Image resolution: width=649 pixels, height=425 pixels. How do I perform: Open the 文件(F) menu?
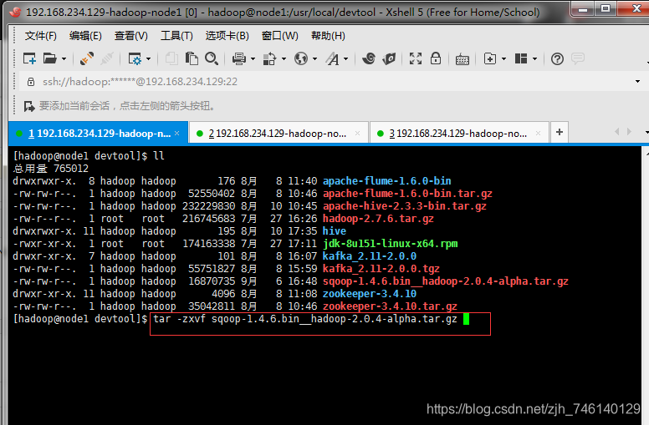click(40, 36)
